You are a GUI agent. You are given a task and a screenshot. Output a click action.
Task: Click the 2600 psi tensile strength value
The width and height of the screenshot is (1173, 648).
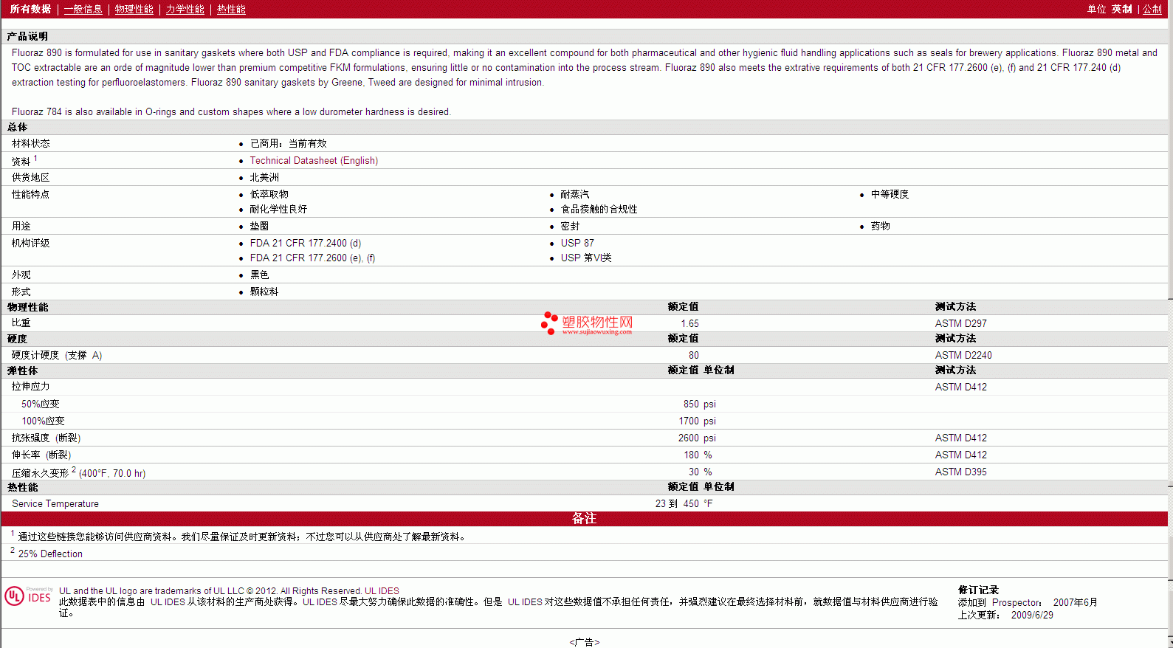697,438
